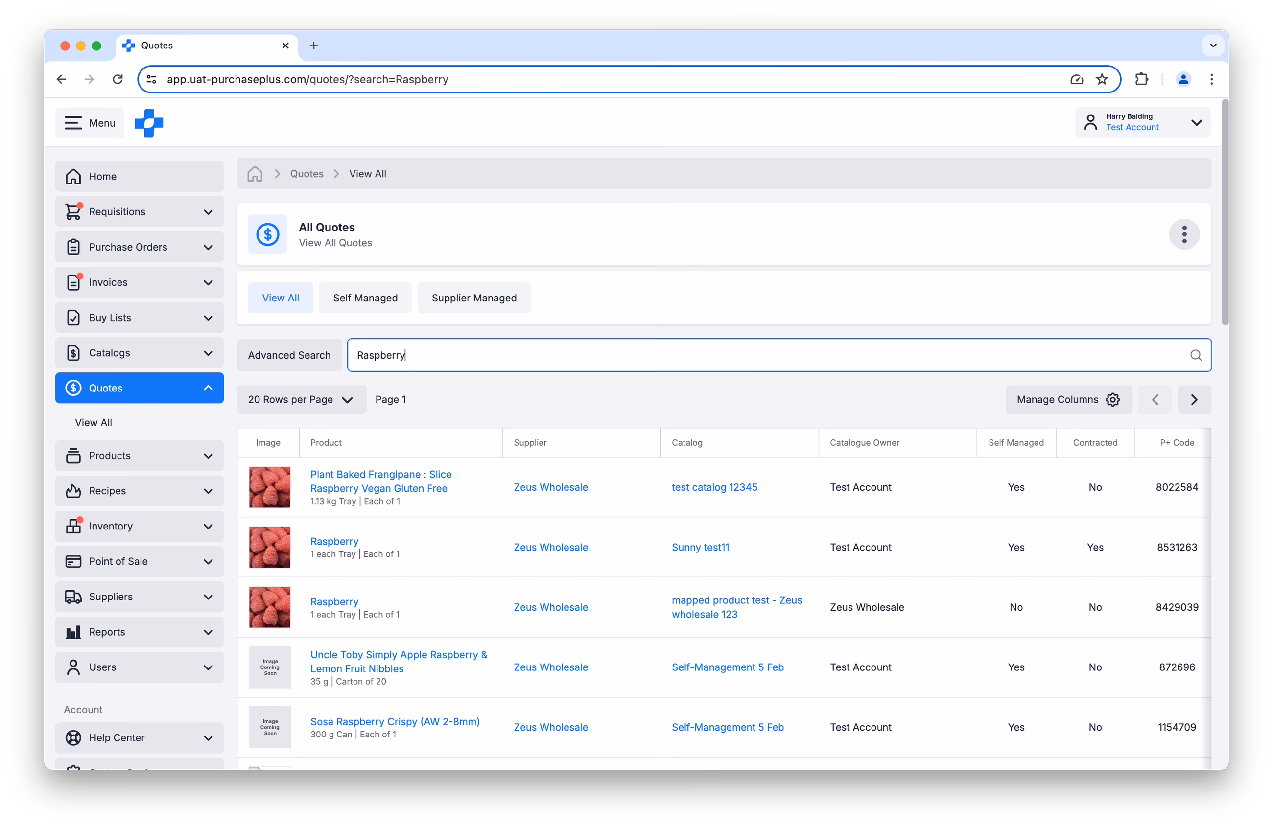
Task: Select the View All tab
Action: pos(281,298)
